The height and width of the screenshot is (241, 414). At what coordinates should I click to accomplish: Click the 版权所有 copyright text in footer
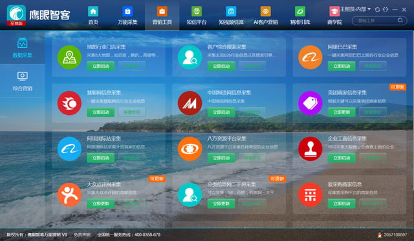(x=37, y=235)
